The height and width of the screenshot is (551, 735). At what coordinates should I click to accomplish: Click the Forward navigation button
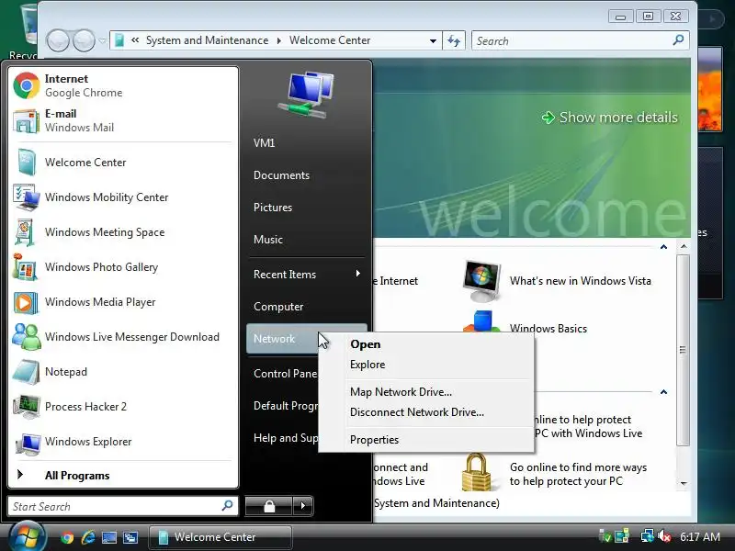pos(85,40)
